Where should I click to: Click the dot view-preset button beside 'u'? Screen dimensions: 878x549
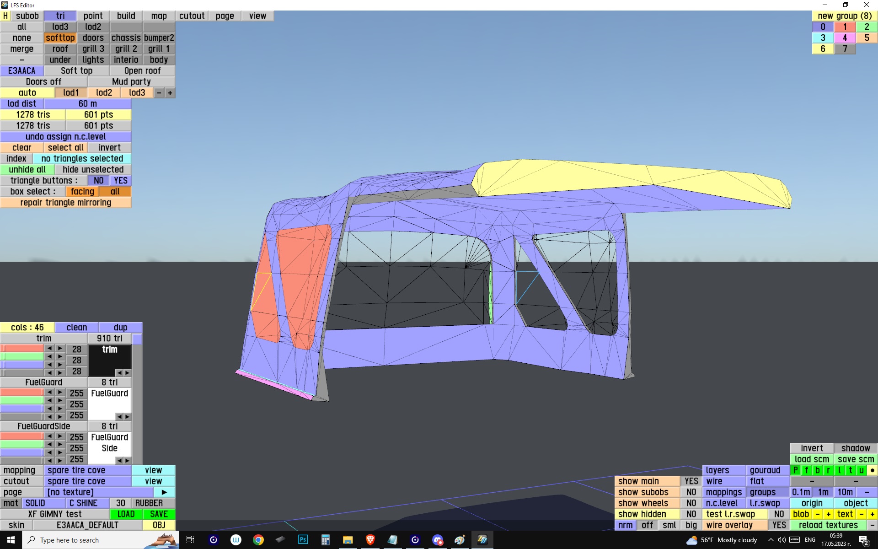click(872, 470)
